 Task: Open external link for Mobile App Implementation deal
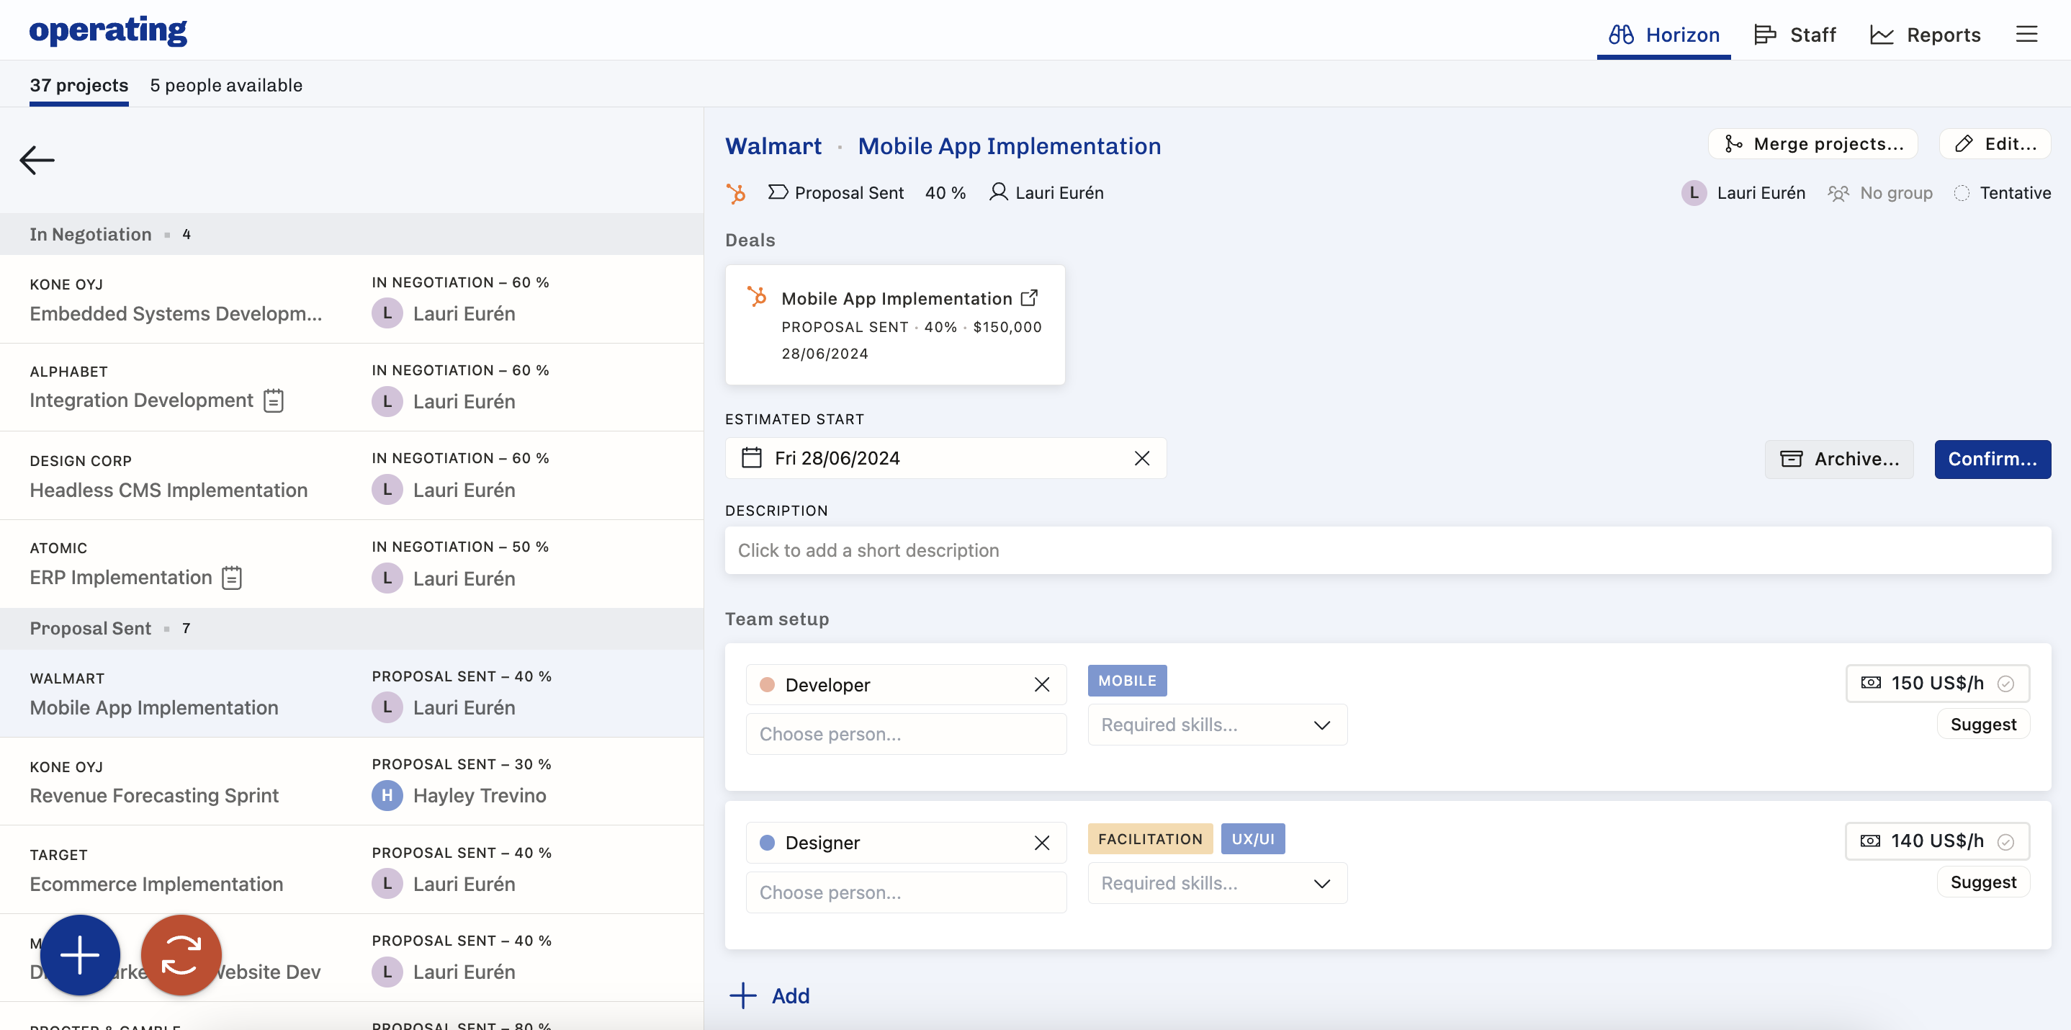pyautogui.click(x=1029, y=298)
